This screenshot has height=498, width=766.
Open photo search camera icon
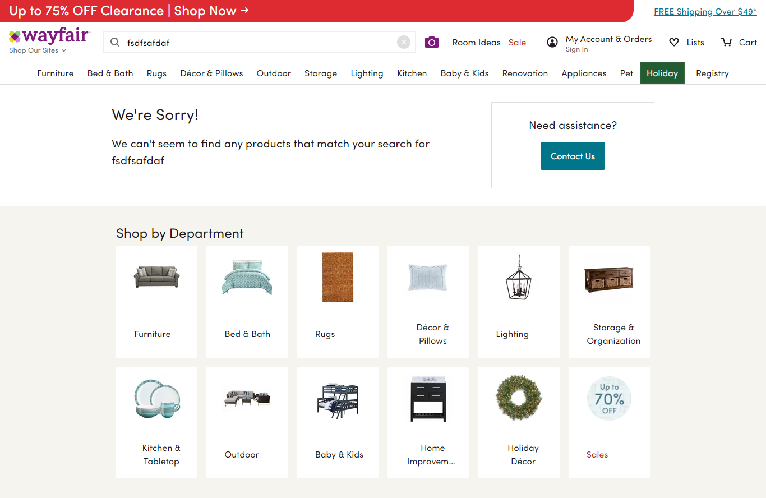coord(431,42)
